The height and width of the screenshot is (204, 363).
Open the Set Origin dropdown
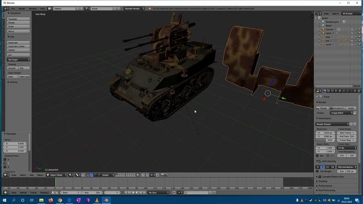pos(18,59)
